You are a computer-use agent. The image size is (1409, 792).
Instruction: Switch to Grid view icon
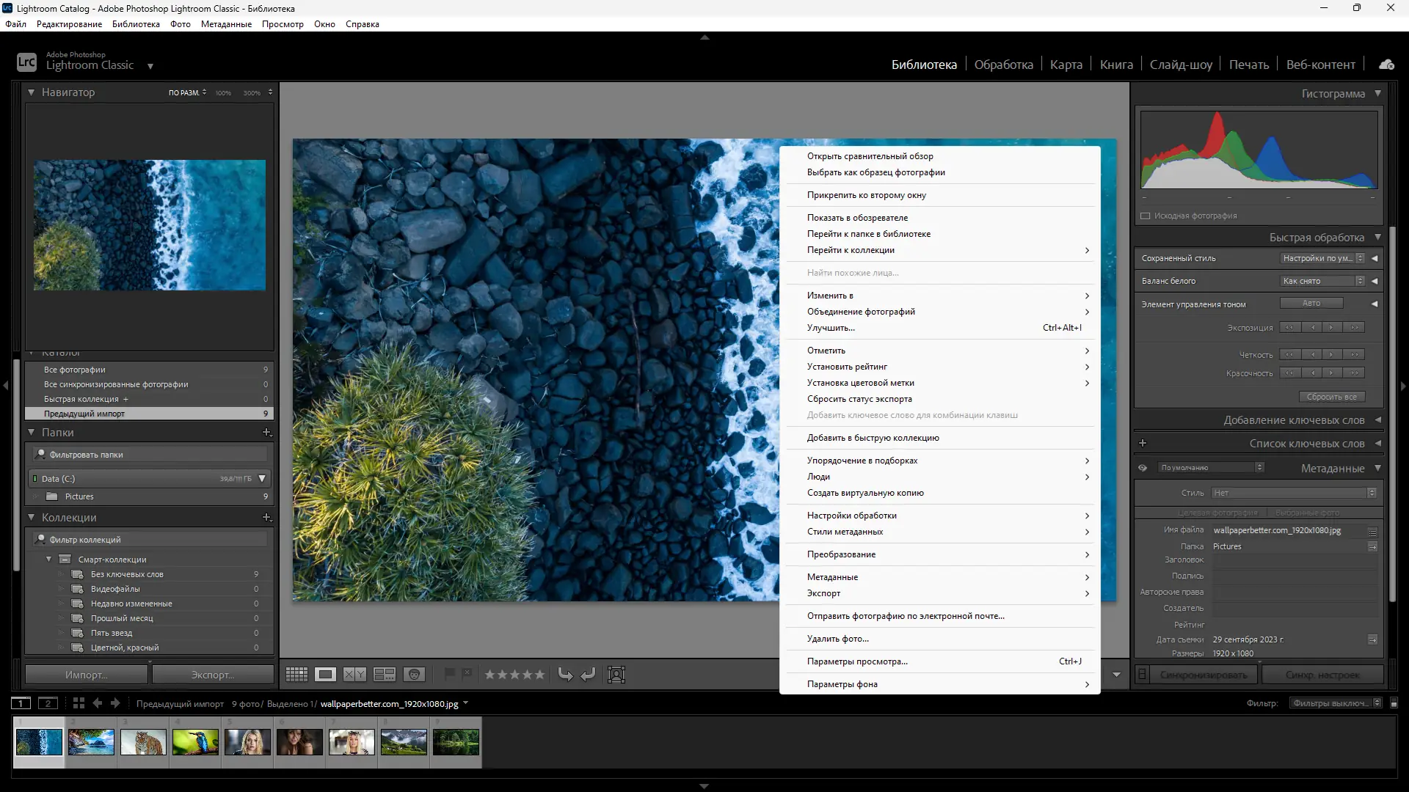pyautogui.click(x=296, y=675)
